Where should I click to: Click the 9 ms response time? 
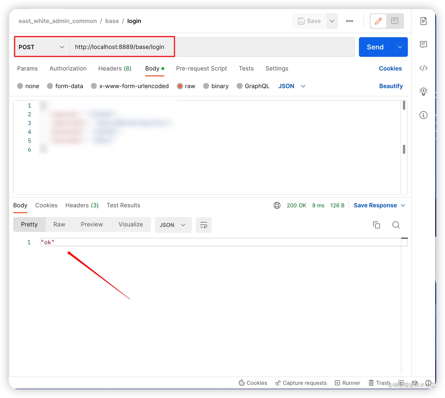[x=318, y=205]
